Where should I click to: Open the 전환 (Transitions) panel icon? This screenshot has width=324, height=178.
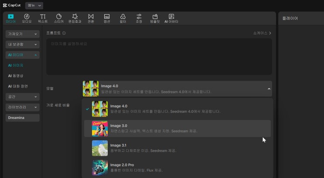[91, 17]
